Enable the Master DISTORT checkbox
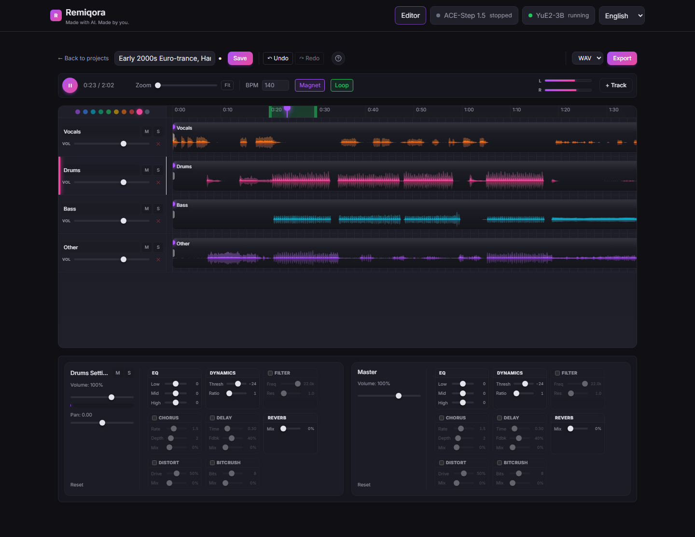Viewport: 695px width, 537px height. [442, 463]
